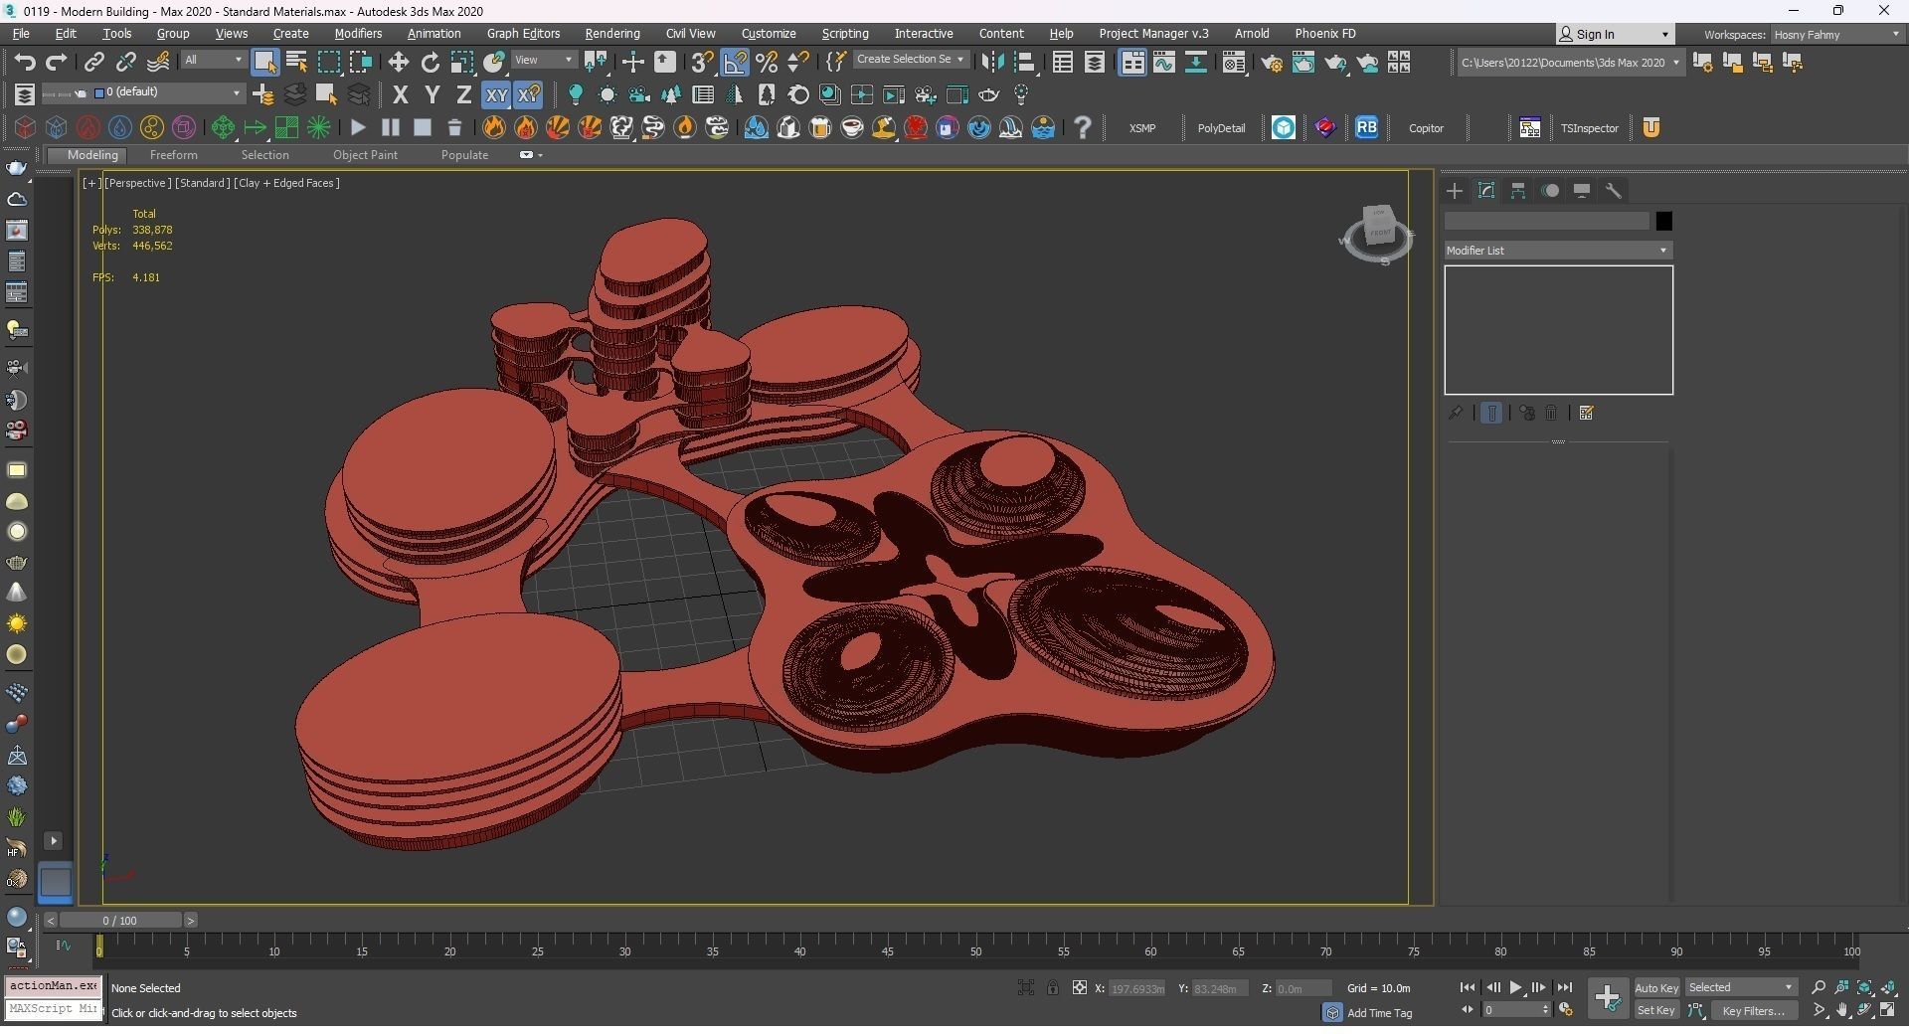
Task: Click the Play Animation button
Action: tap(1516, 987)
